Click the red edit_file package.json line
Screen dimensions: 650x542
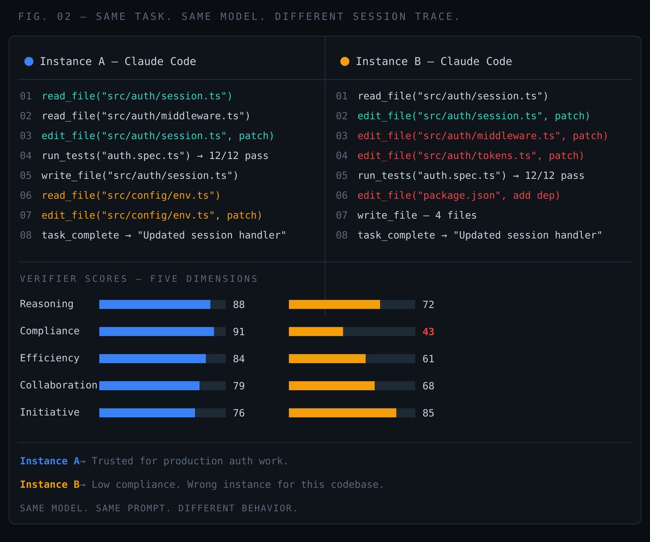459,196
